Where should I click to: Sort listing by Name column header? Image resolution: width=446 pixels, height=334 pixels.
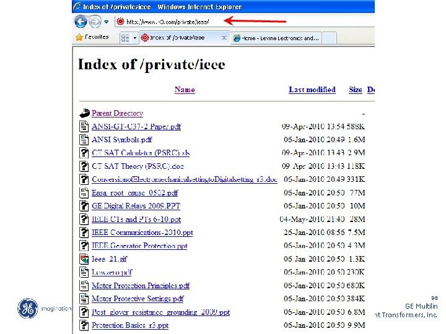pyautogui.click(x=185, y=90)
